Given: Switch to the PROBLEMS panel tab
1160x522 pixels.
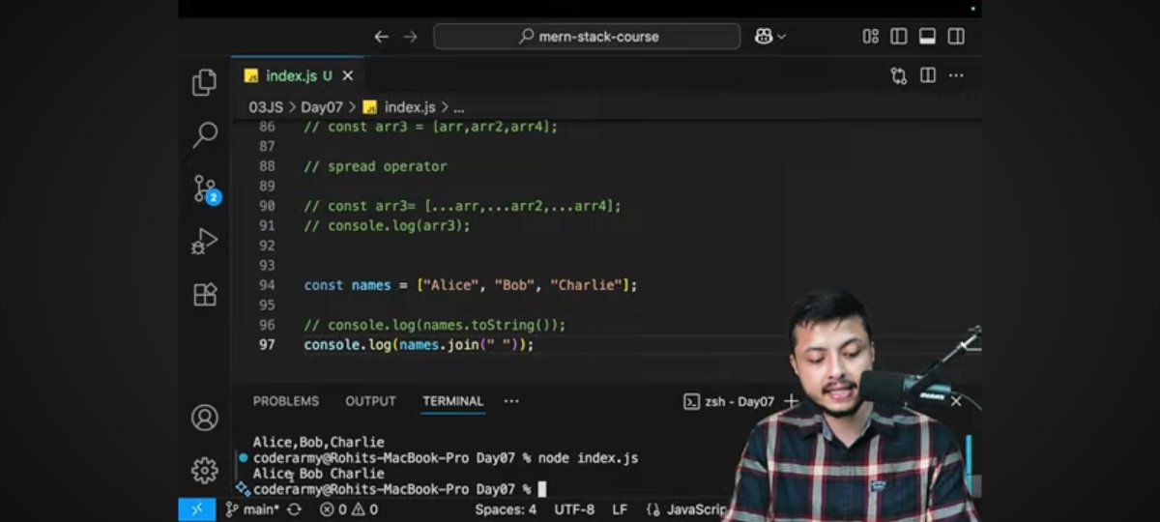Looking at the screenshot, I should click(286, 401).
